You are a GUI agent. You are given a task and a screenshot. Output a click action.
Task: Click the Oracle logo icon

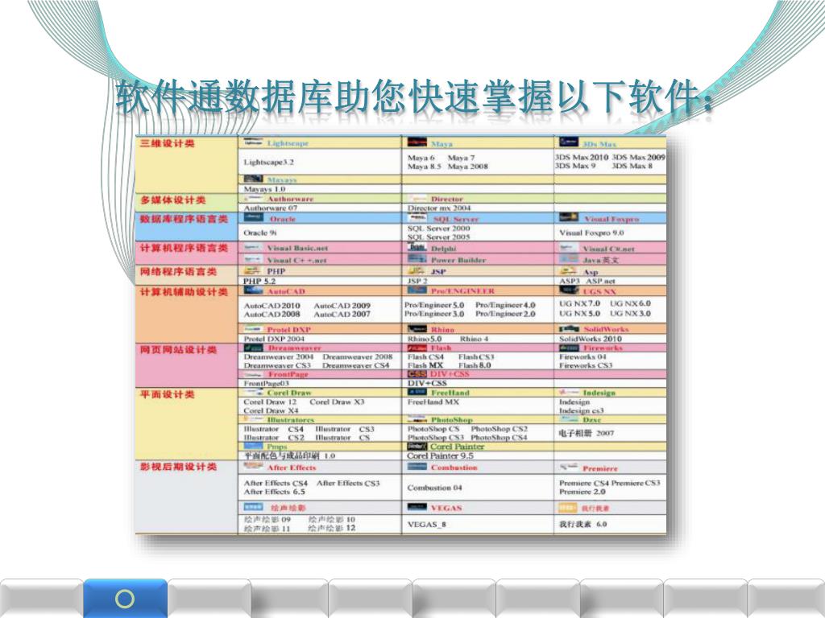253,217
